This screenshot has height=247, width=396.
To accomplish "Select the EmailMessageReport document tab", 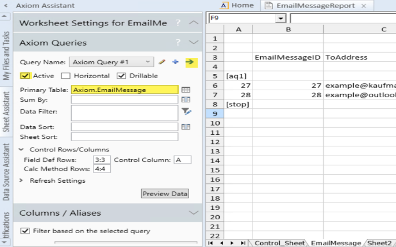I will [x=316, y=6].
